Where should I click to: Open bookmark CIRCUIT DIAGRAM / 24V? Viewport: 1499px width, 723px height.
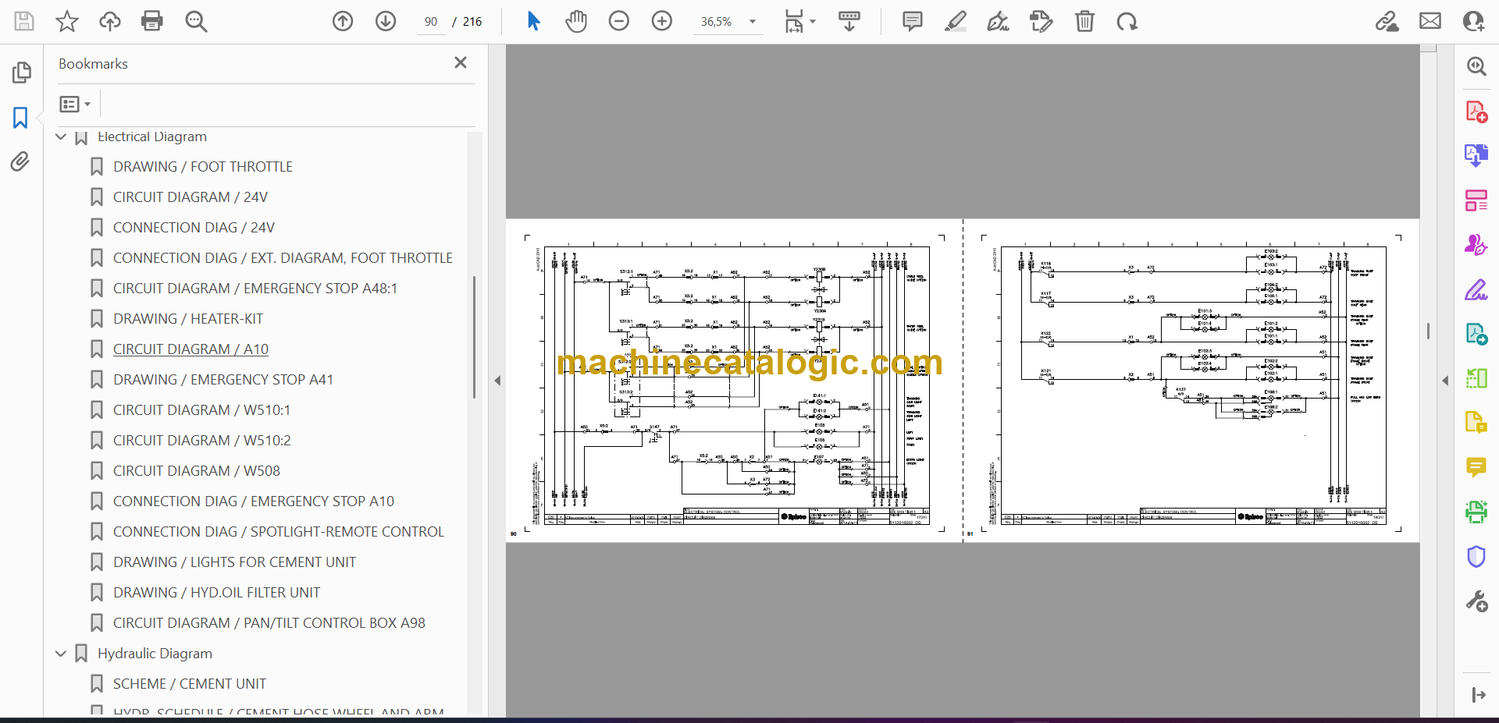[x=190, y=197]
